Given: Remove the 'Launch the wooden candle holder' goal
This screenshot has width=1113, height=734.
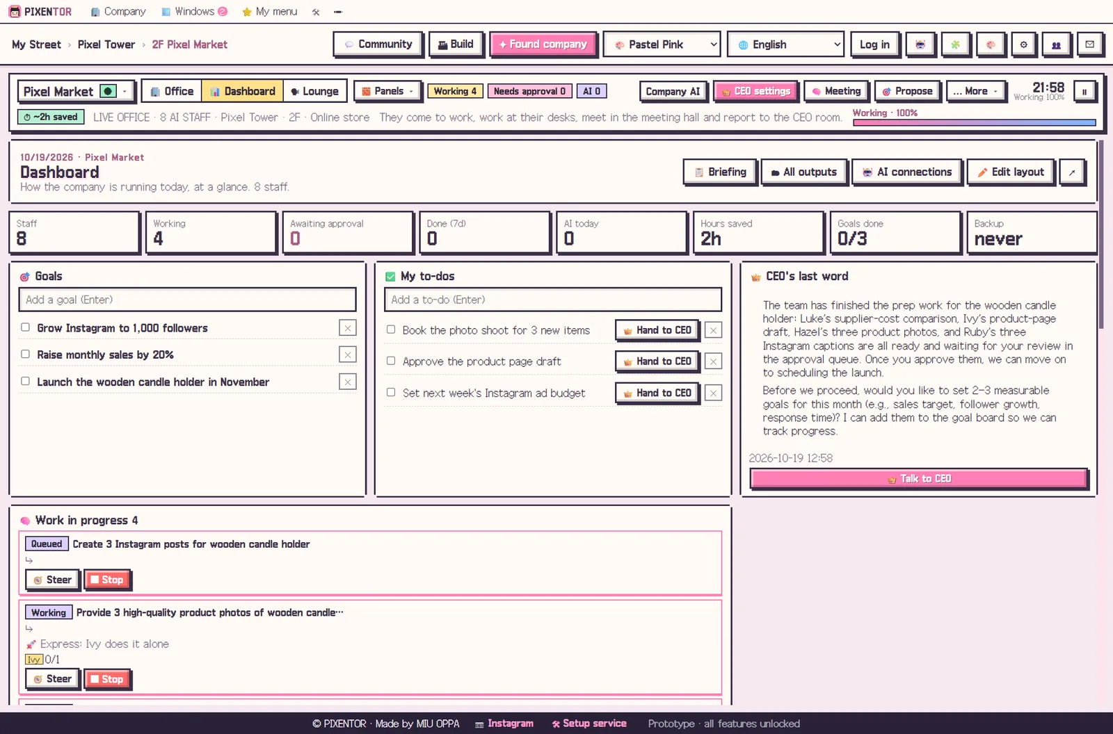Looking at the screenshot, I should click(348, 382).
